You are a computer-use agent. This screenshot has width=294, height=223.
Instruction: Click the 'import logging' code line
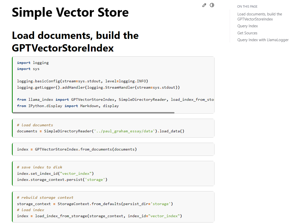point(33,63)
